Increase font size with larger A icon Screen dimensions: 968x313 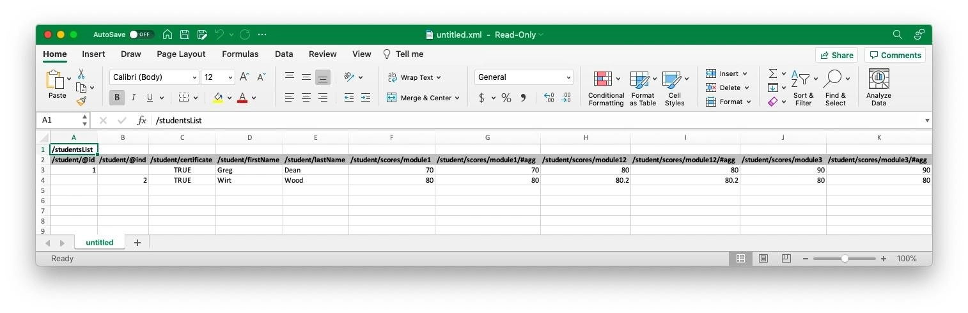[x=244, y=77]
